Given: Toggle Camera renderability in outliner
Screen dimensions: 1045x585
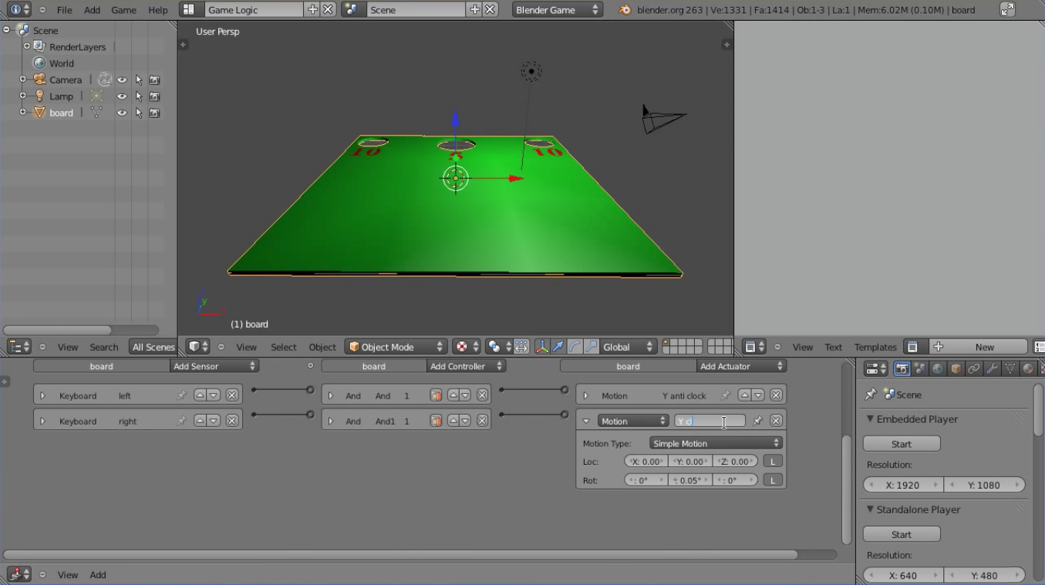Looking at the screenshot, I should pyautogui.click(x=154, y=80).
